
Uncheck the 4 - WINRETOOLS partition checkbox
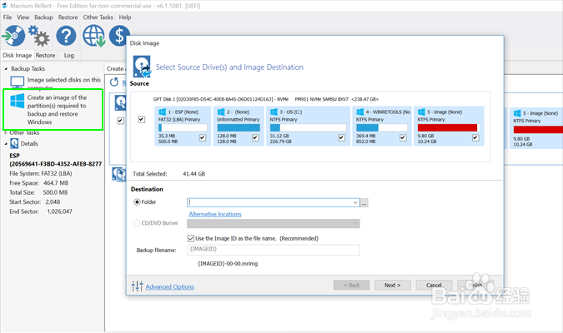coord(403,137)
